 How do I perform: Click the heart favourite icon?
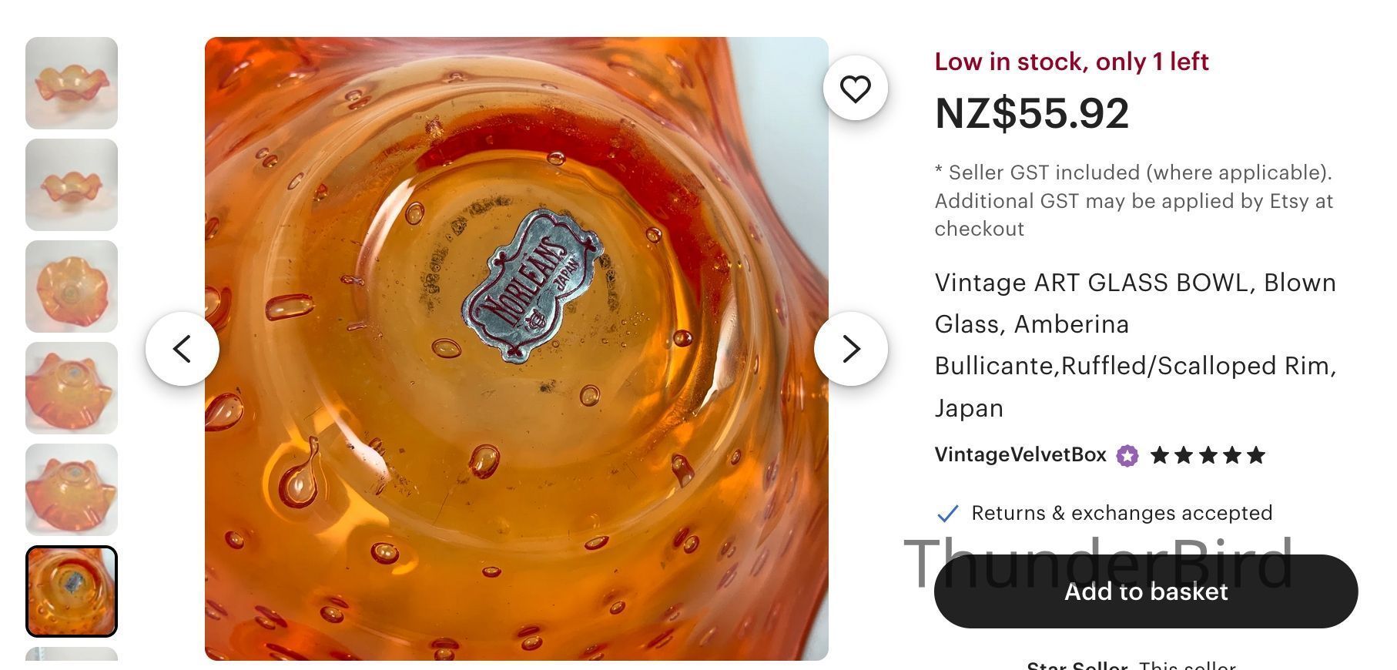click(x=855, y=89)
